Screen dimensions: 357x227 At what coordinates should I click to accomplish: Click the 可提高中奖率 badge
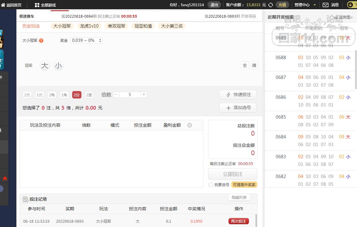tap(244, 185)
